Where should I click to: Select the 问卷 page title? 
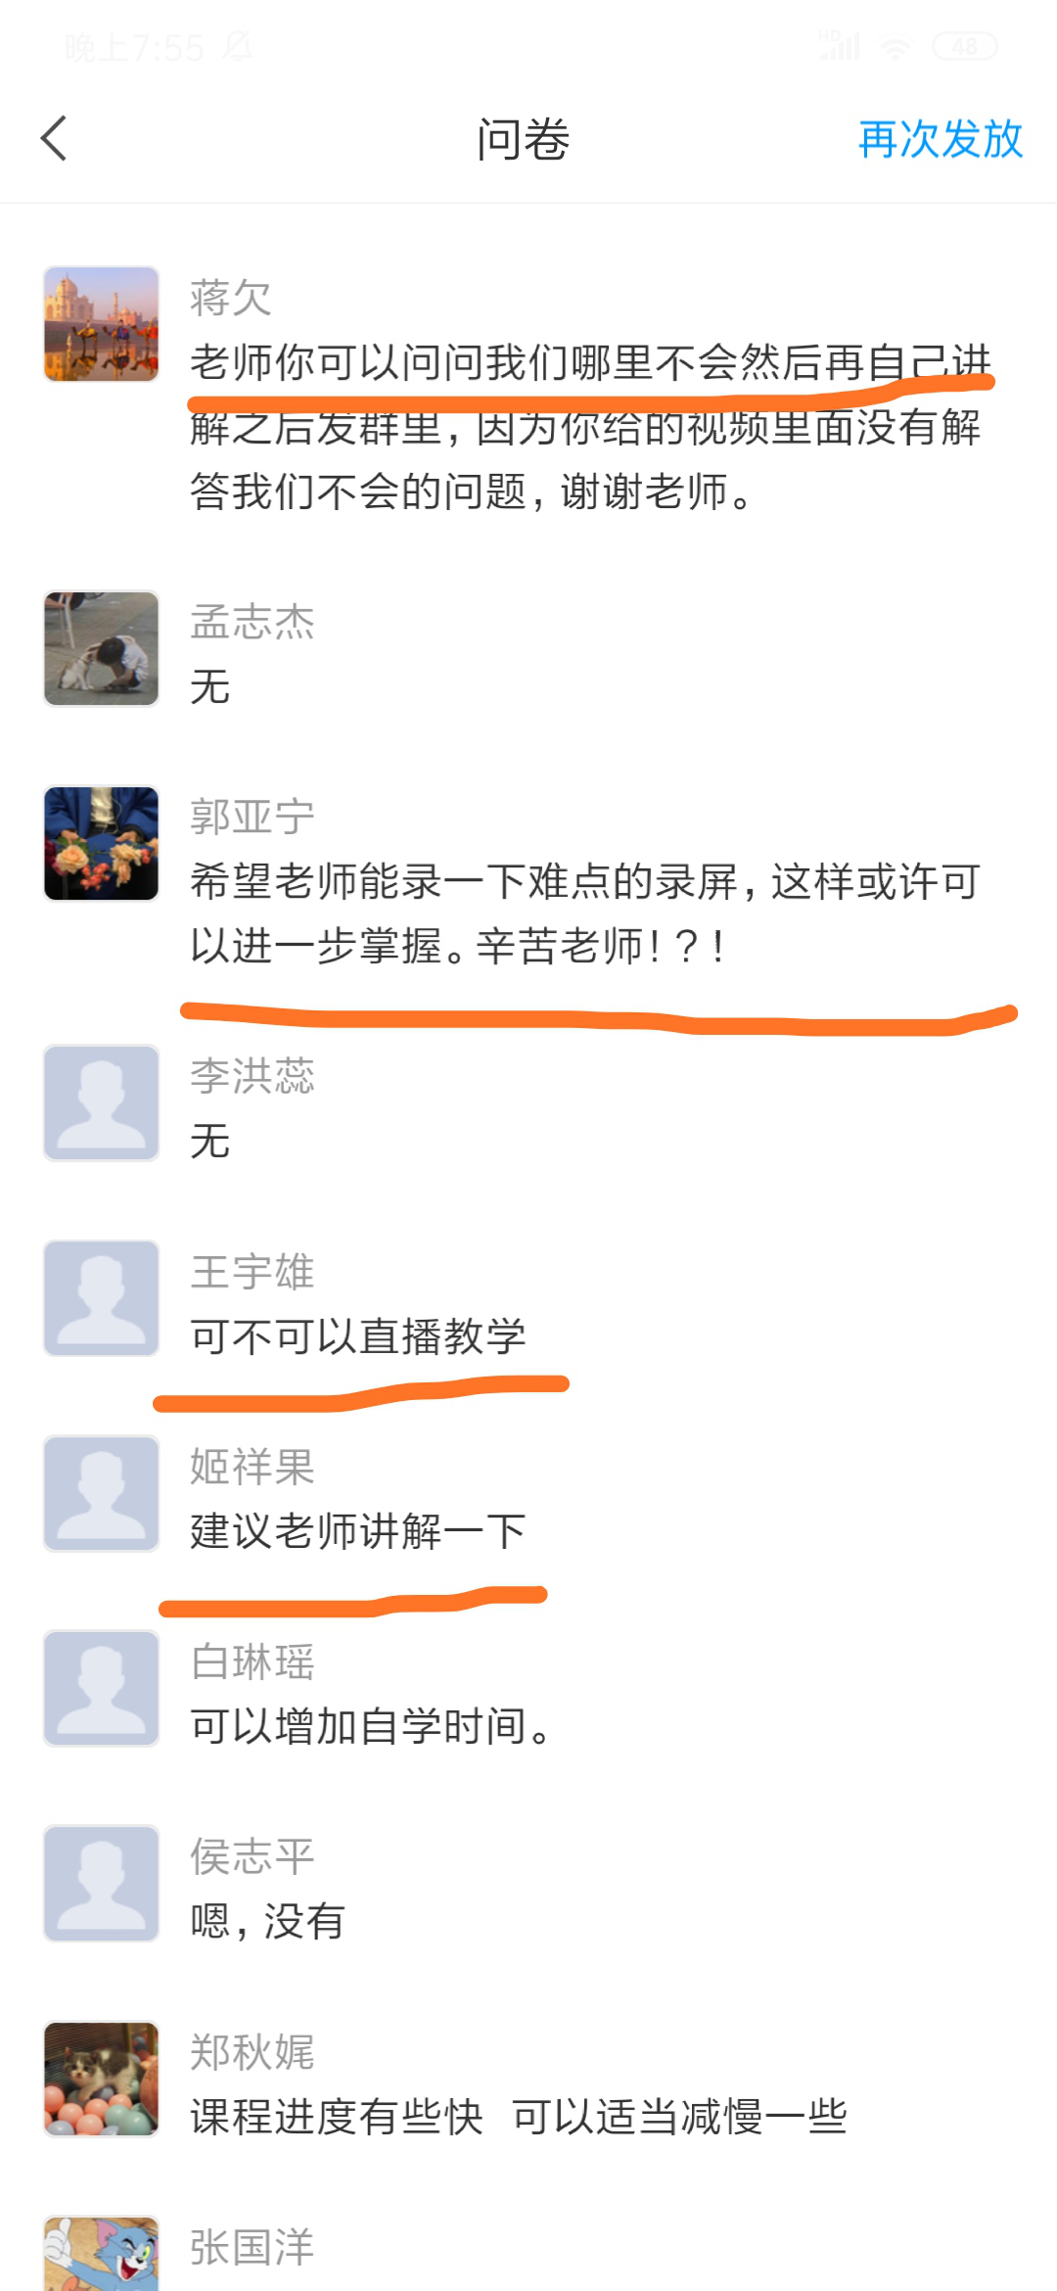tap(524, 139)
